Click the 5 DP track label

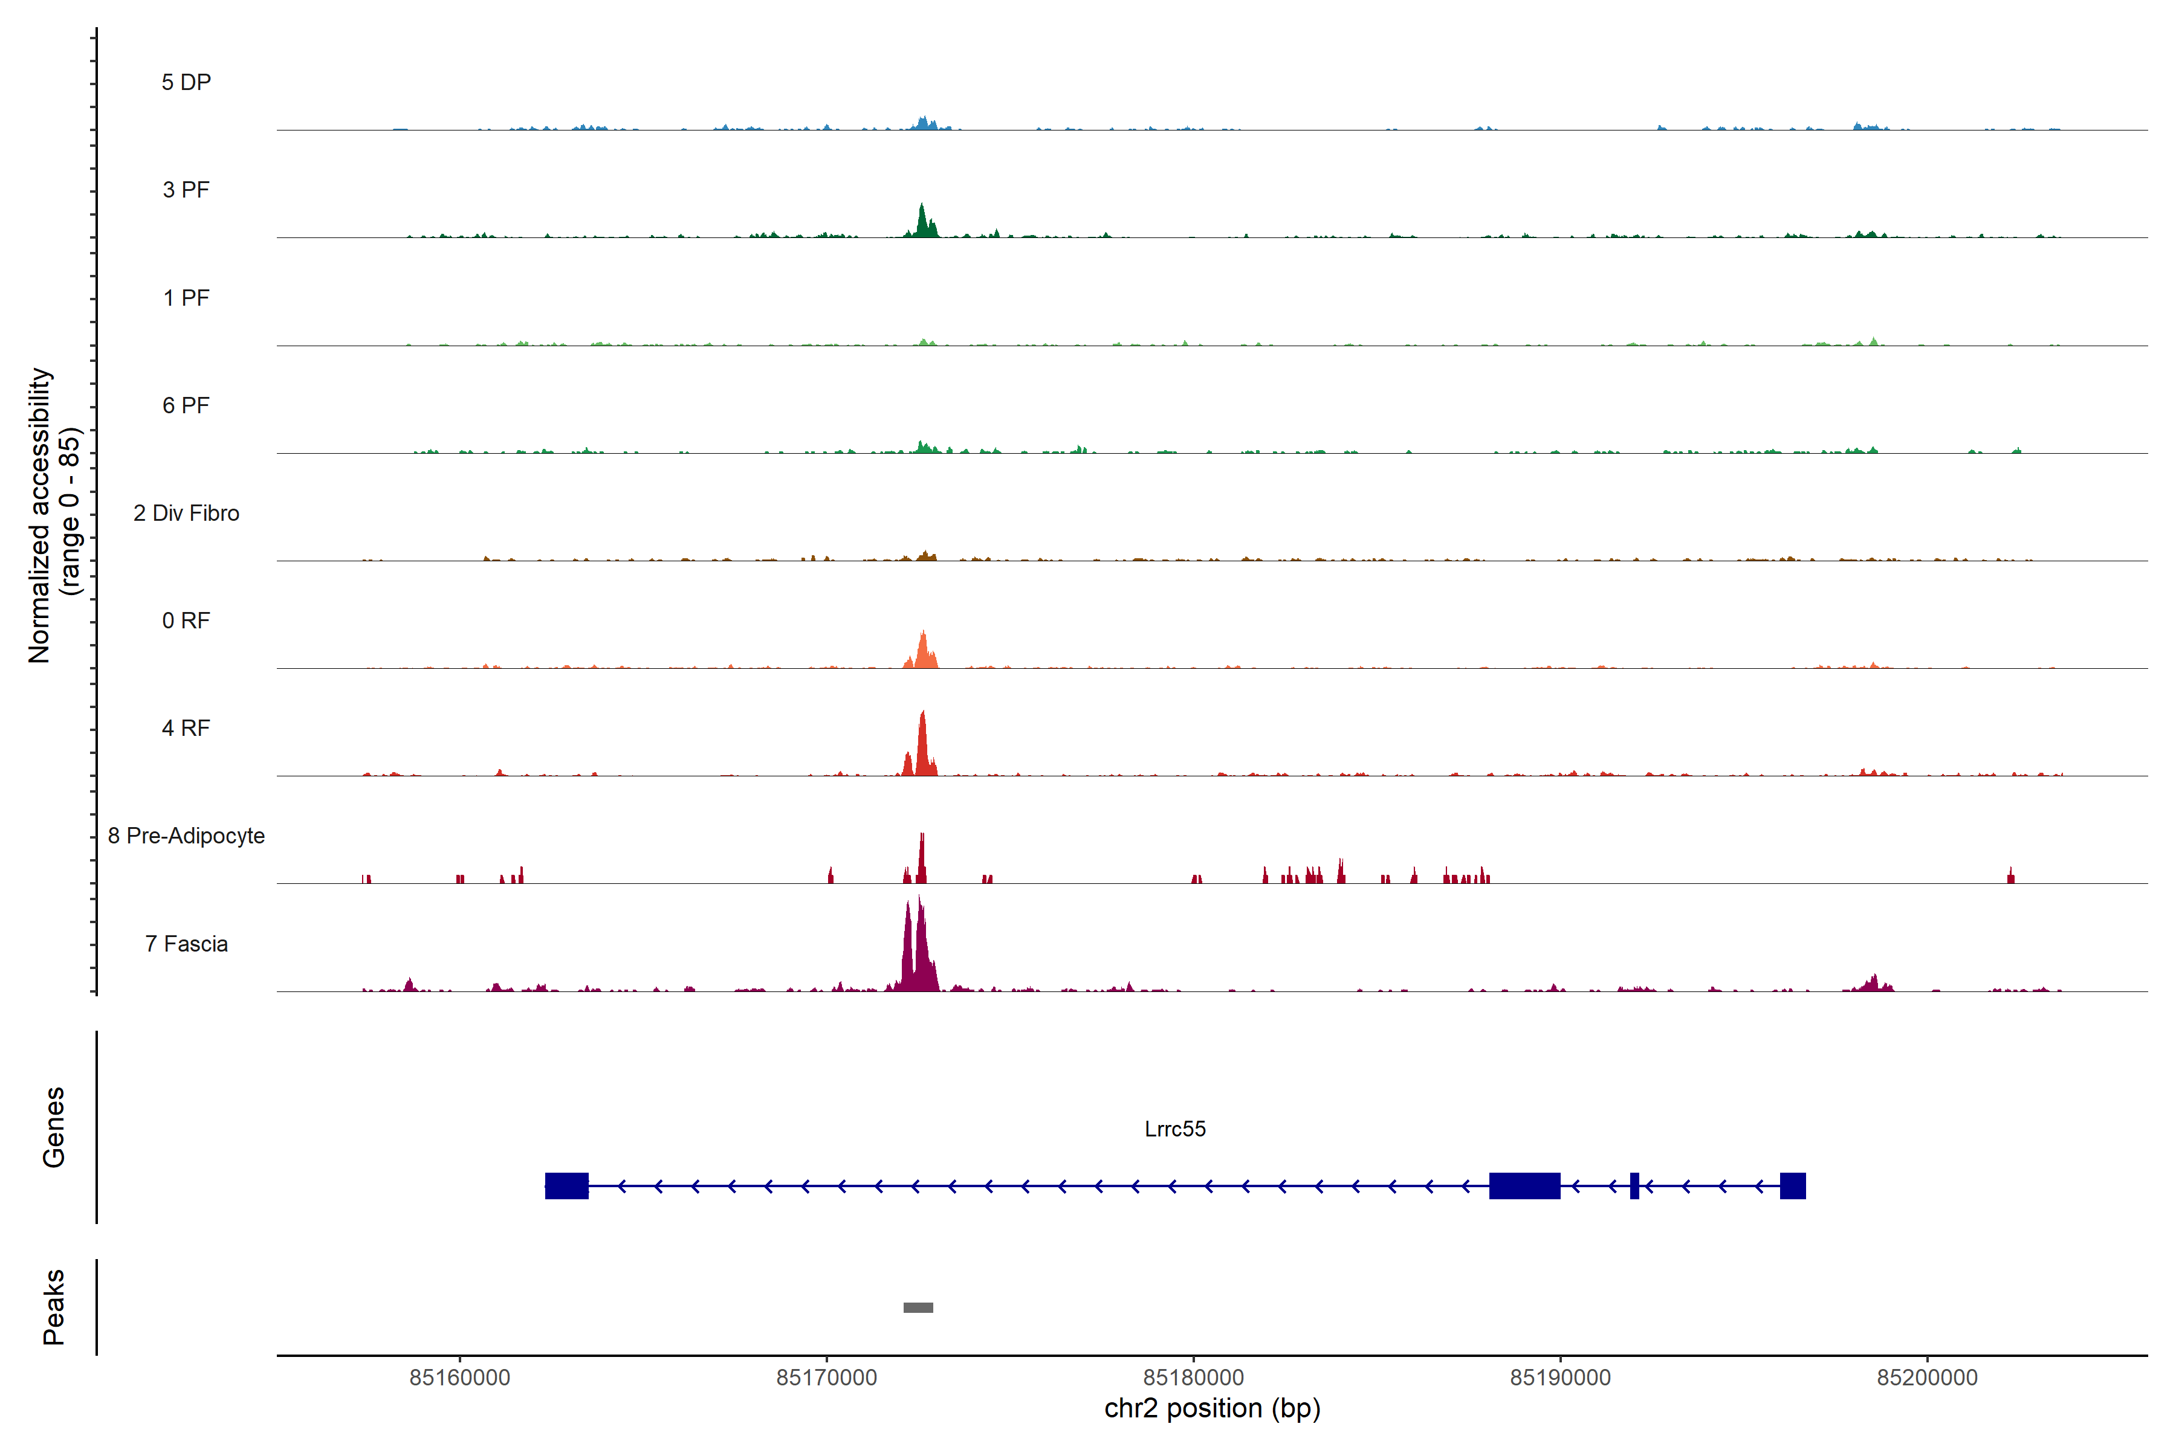coord(186,82)
